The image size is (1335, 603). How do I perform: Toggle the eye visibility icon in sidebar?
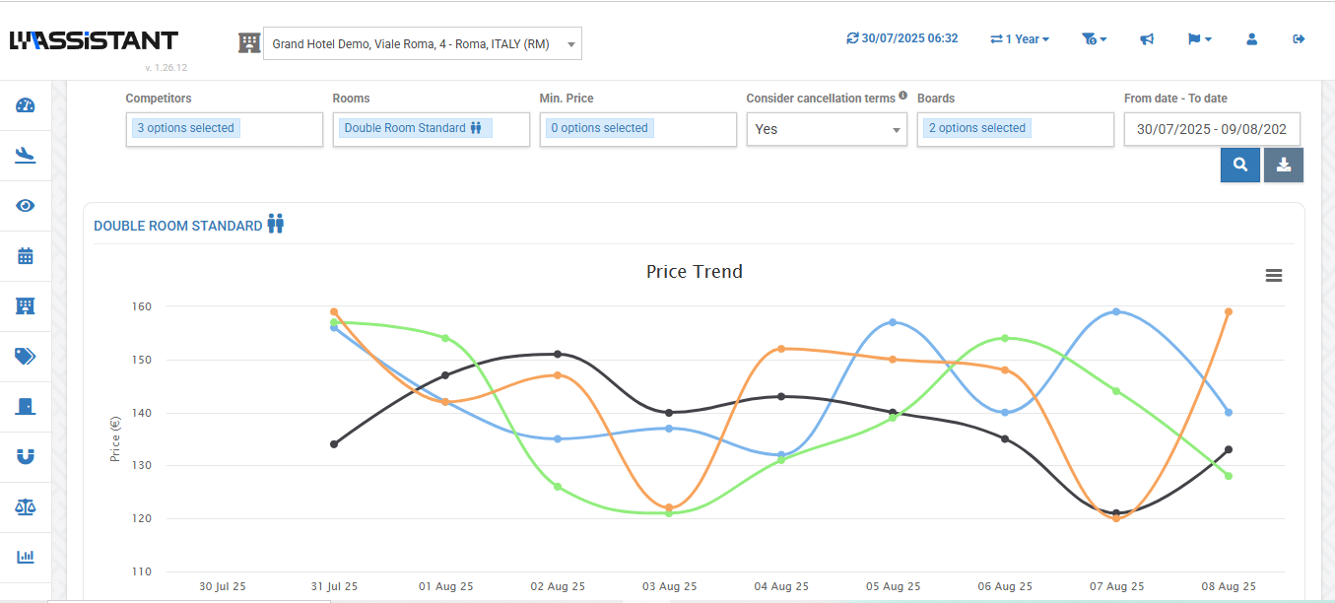[26, 206]
